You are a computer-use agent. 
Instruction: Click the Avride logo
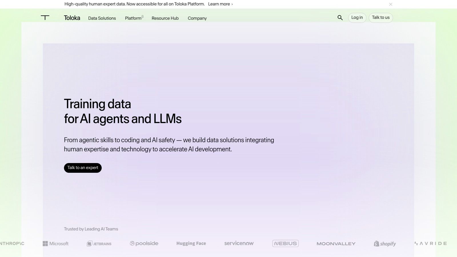(x=430, y=243)
